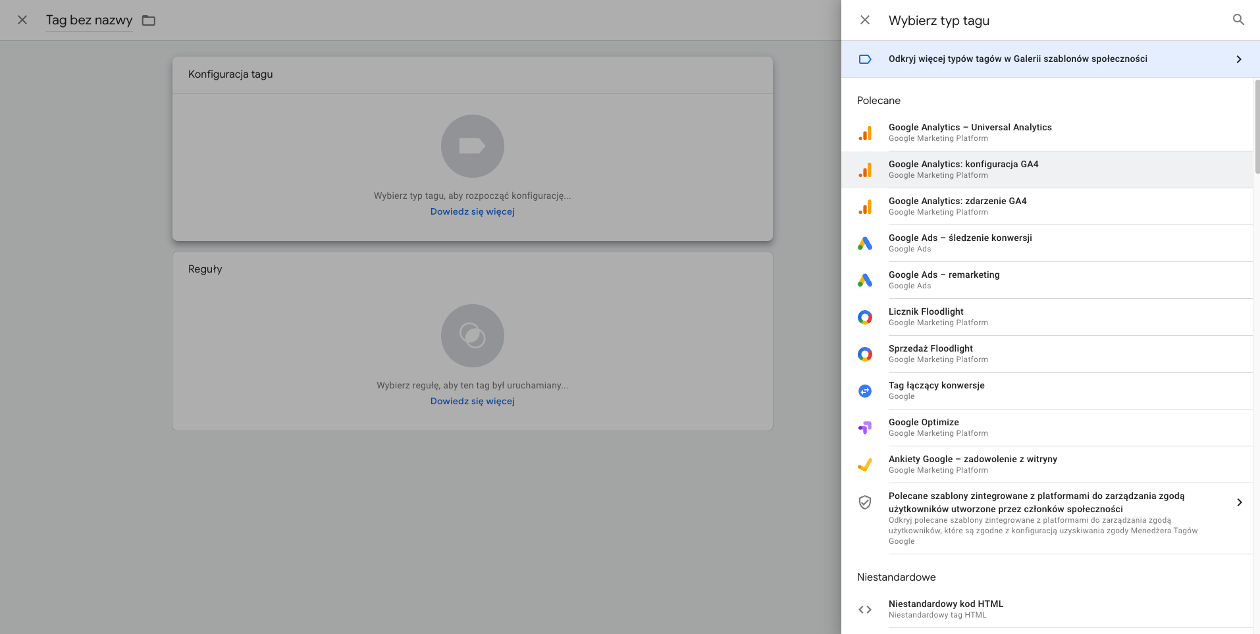1260x634 pixels.
Task: Select 'Google Ads – śledzenie konwersji' tag
Action: pyautogui.click(x=1047, y=244)
